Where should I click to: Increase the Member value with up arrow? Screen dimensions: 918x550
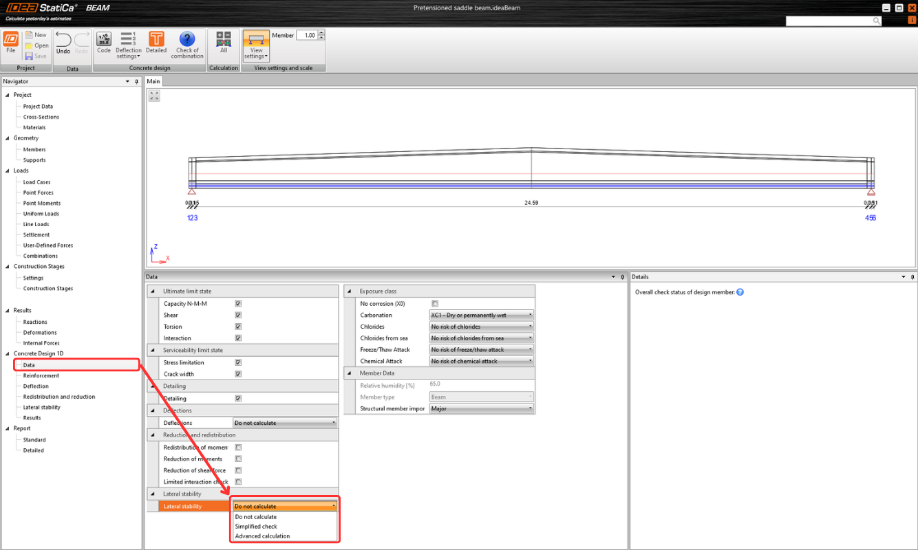coord(321,33)
